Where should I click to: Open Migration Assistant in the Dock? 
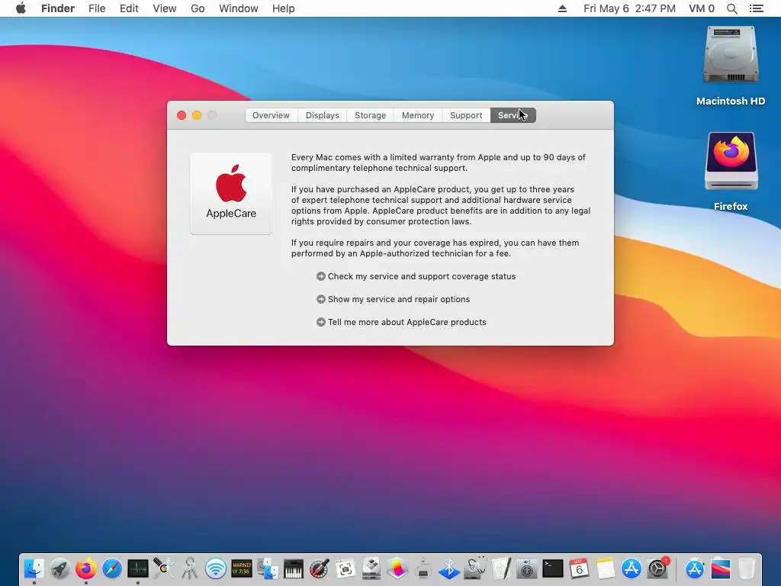268,568
